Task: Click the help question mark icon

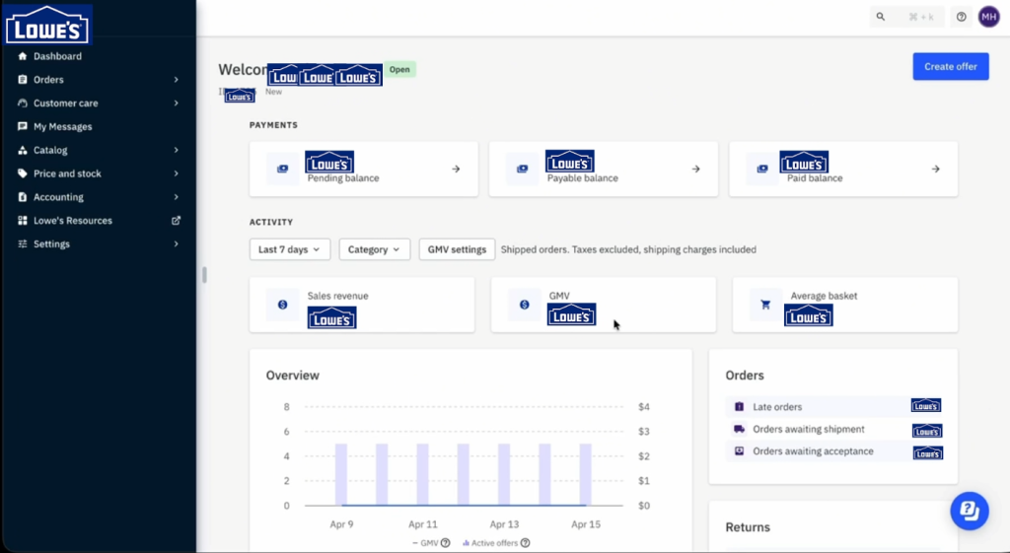Action: 962,17
